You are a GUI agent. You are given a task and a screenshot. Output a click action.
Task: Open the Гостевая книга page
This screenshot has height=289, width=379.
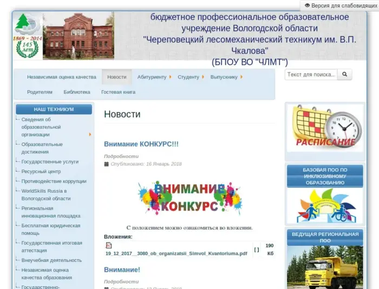pyautogui.click(x=118, y=92)
